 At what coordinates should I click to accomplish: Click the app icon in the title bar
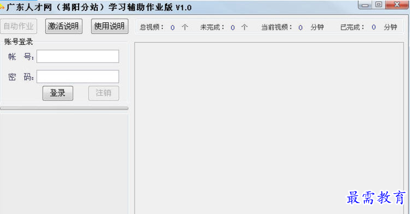click(x=2, y=7)
